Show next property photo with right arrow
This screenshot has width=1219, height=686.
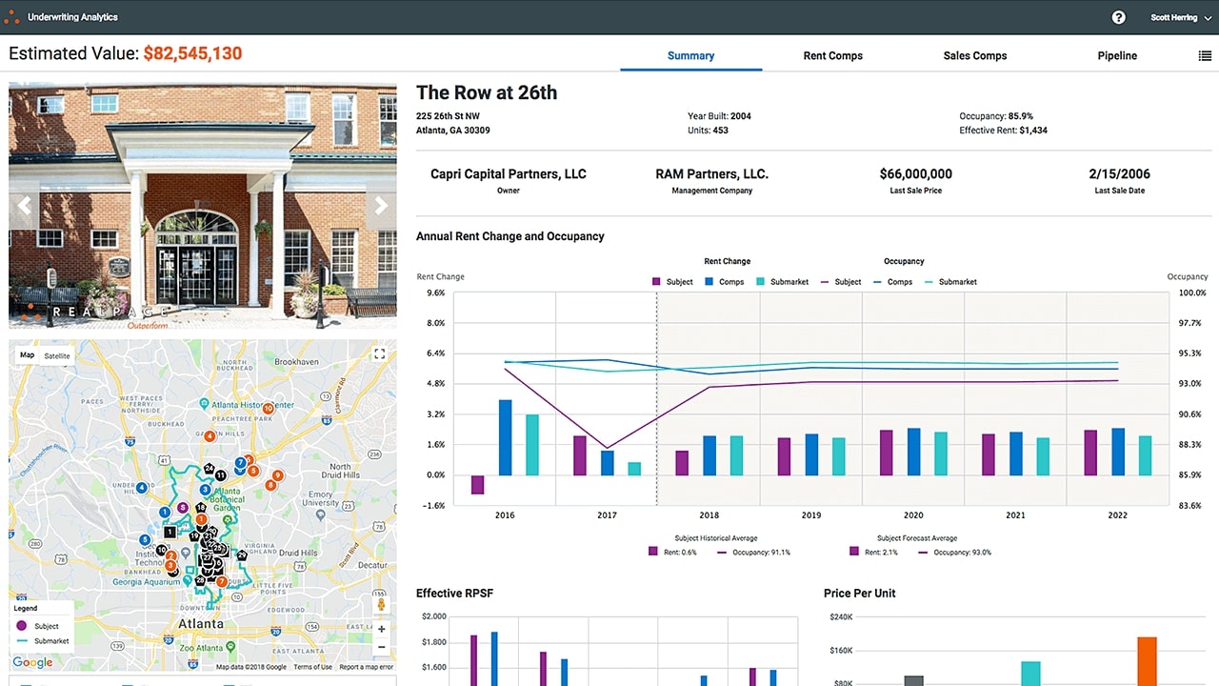(x=381, y=205)
